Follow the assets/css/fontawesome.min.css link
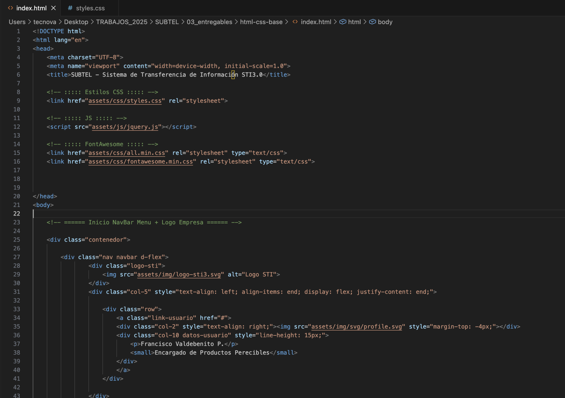The width and height of the screenshot is (565, 398). coord(141,162)
